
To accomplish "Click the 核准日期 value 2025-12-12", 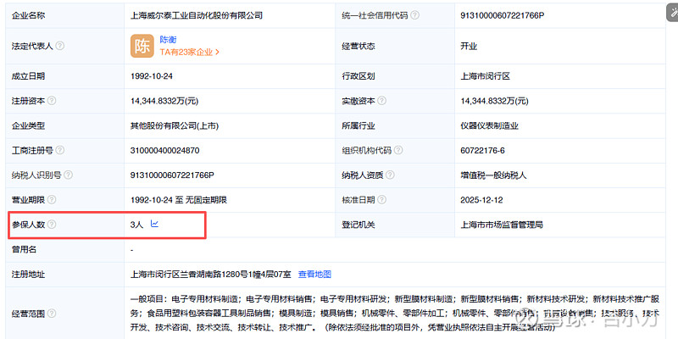I will (x=481, y=200).
